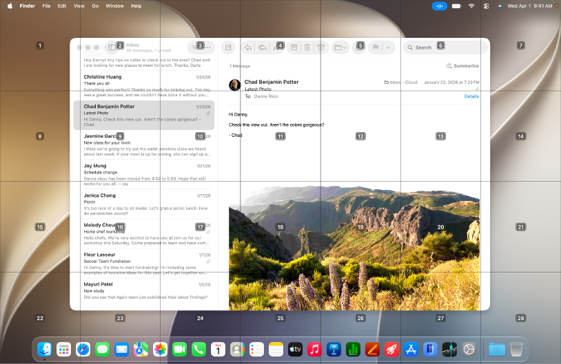The width and height of the screenshot is (561, 364).
Task: Move the message to Junk
Action: pyautogui.click(x=321, y=47)
